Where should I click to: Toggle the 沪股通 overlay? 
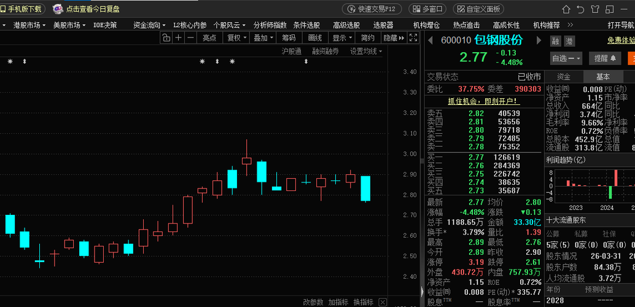tap(292, 52)
